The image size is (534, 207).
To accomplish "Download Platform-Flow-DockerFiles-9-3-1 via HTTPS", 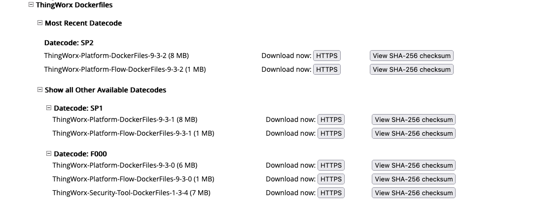I will 331,133.
